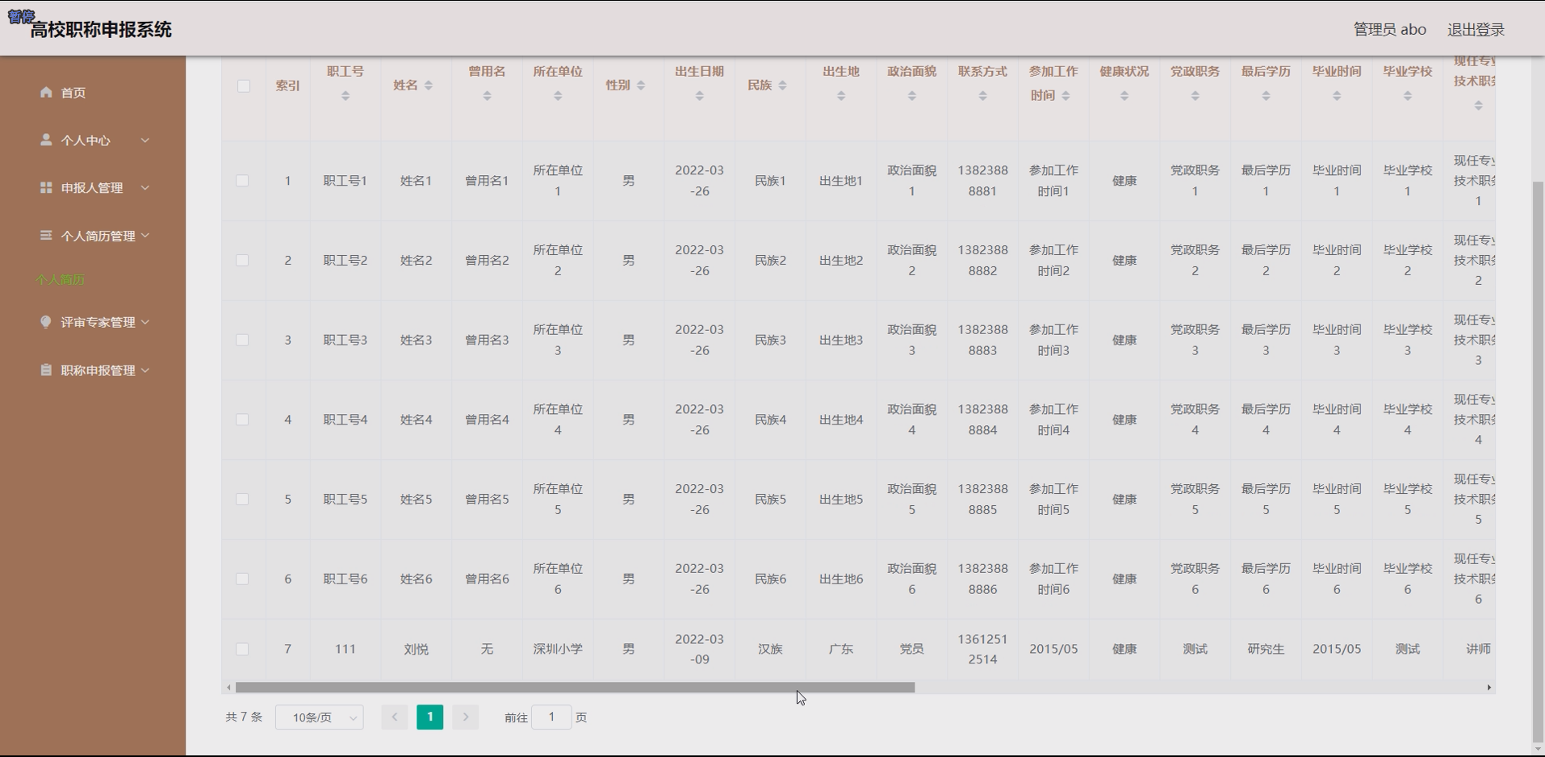Sort table by 联系方式 column arrows

click(982, 96)
